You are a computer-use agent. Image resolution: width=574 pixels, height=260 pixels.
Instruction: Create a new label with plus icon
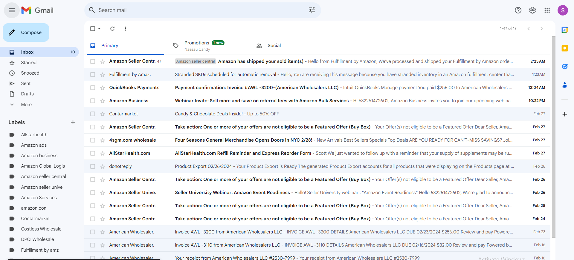click(73, 122)
